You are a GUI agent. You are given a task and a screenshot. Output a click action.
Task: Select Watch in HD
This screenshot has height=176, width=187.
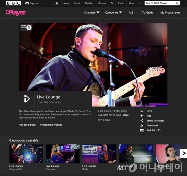coord(153,130)
